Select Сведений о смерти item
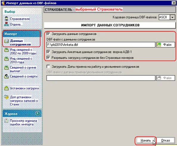Image resolution: width=177 pixels, height=146 pixels. 24,76
